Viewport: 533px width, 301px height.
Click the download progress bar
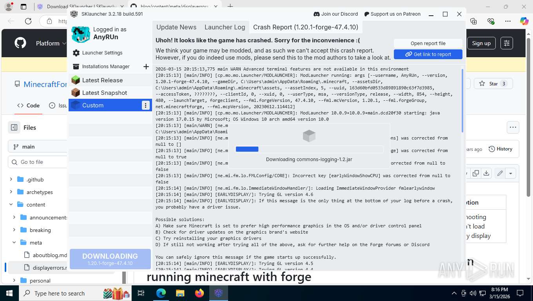coord(309,149)
